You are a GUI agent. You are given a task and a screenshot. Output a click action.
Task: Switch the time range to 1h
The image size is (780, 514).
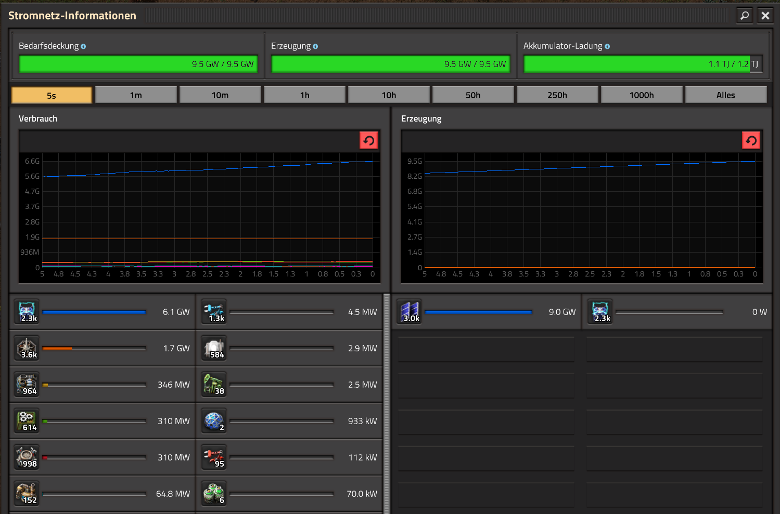click(x=304, y=95)
